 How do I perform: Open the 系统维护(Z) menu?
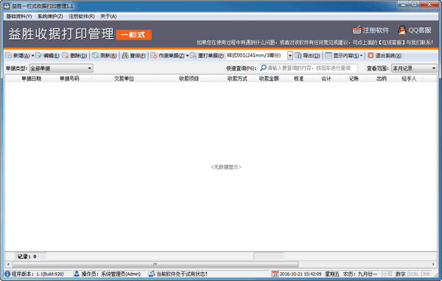[50, 16]
